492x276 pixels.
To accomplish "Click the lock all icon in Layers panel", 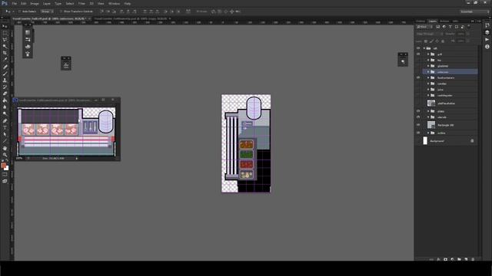I will pos(443,41).
